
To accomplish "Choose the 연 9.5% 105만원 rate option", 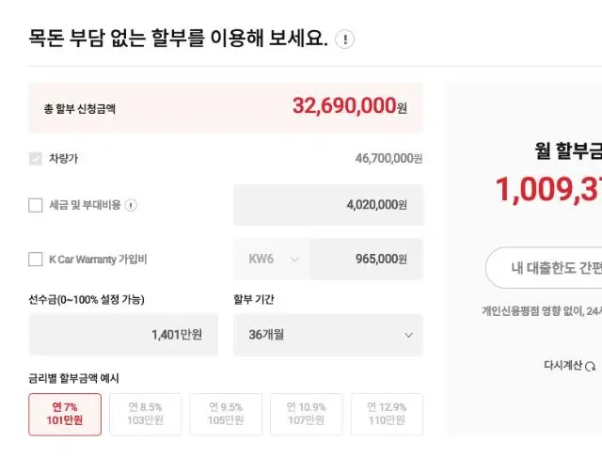I will pyautogui.click(x=226, y=414).
